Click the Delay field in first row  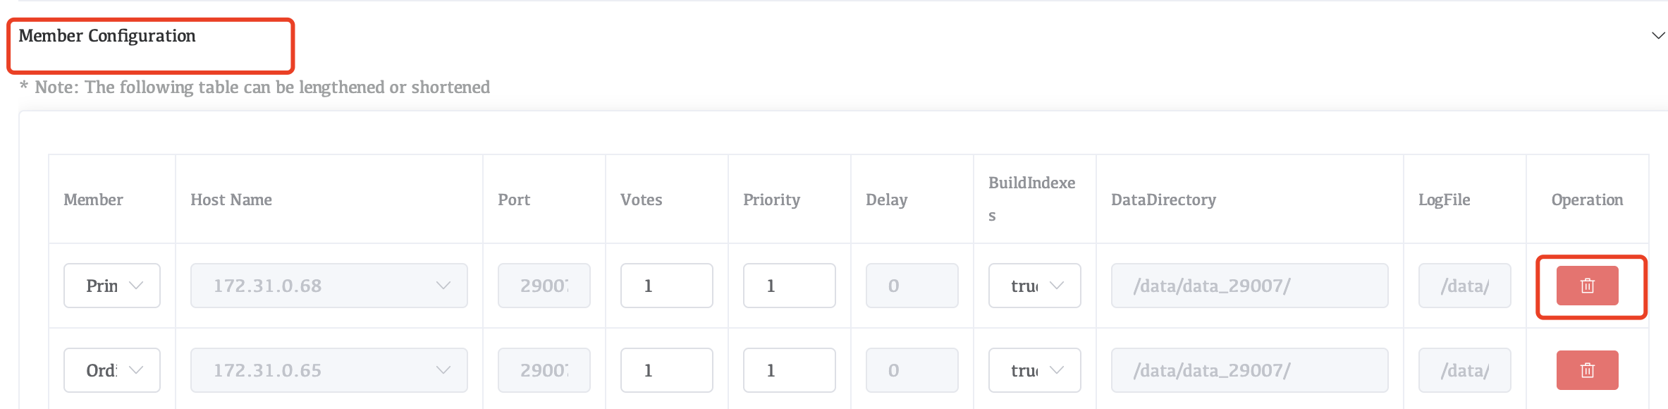coord(912,286)
